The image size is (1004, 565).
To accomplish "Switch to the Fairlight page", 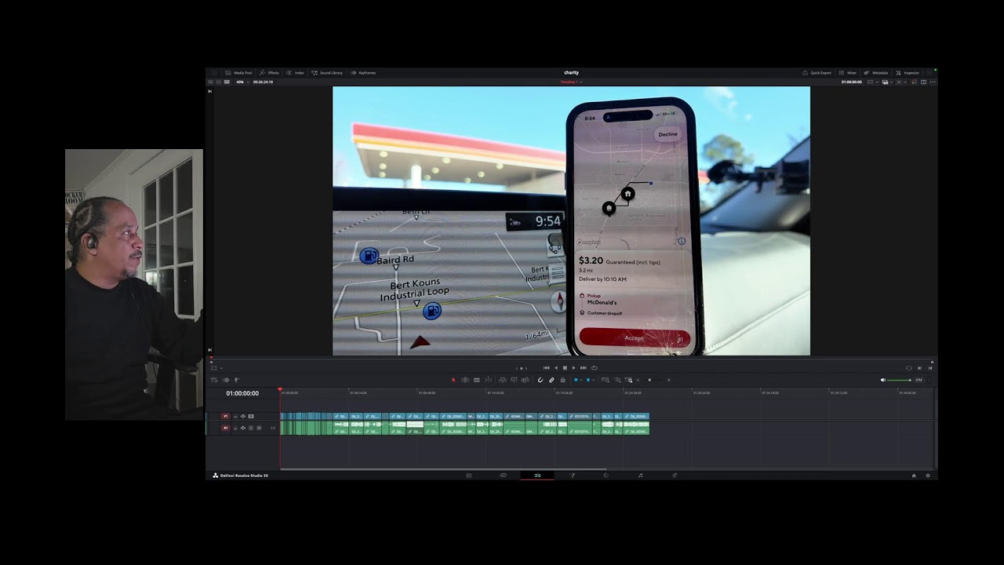I will pyautogui.click(x=640, y=475).
